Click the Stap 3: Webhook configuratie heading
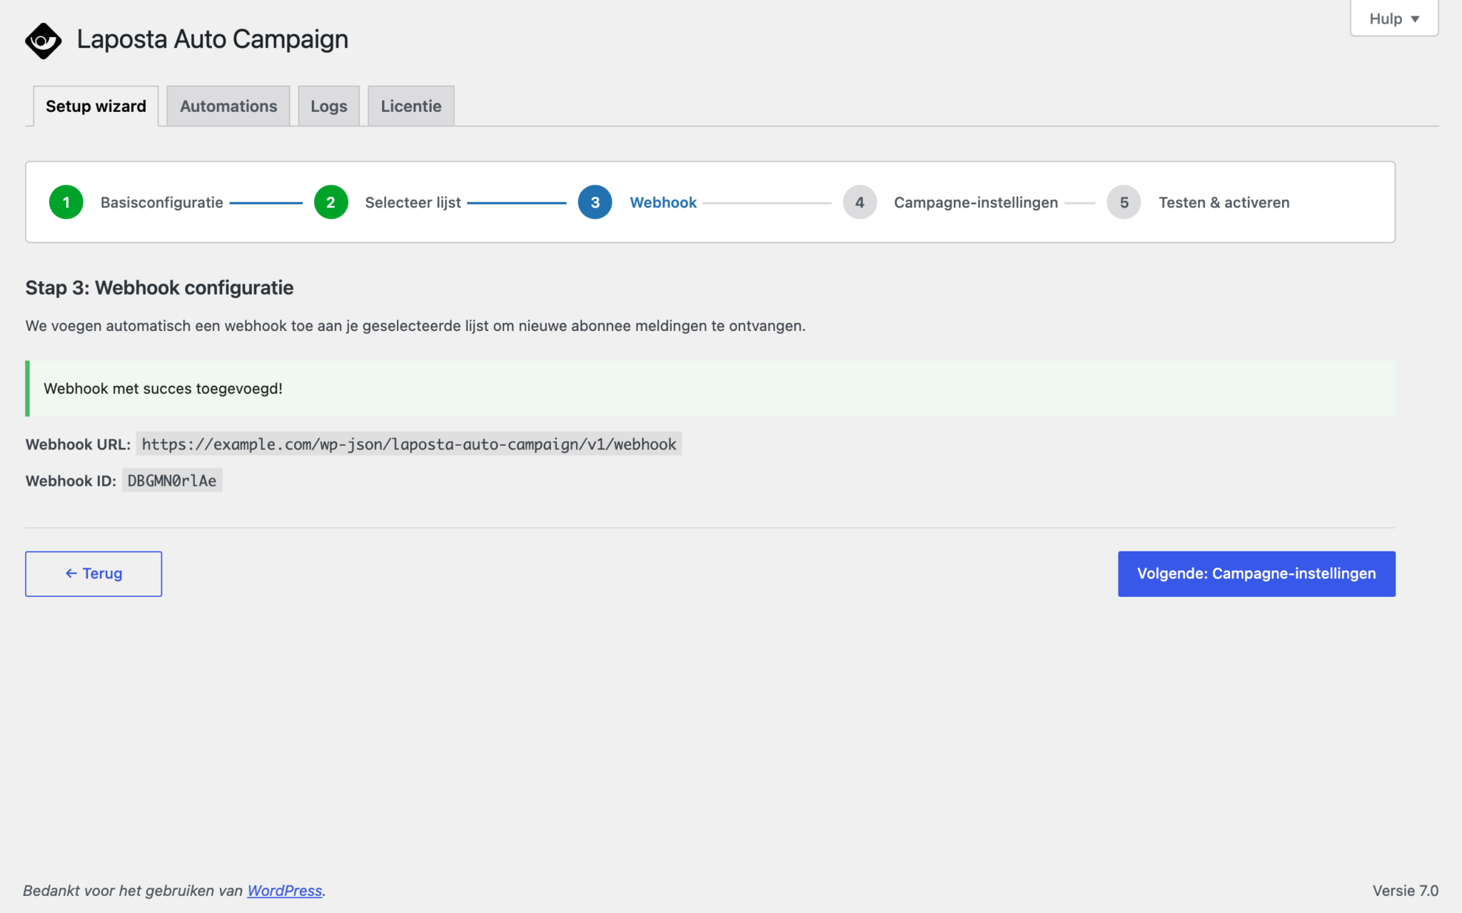The width and height of the screenshot is (1462, 913). 160,287
